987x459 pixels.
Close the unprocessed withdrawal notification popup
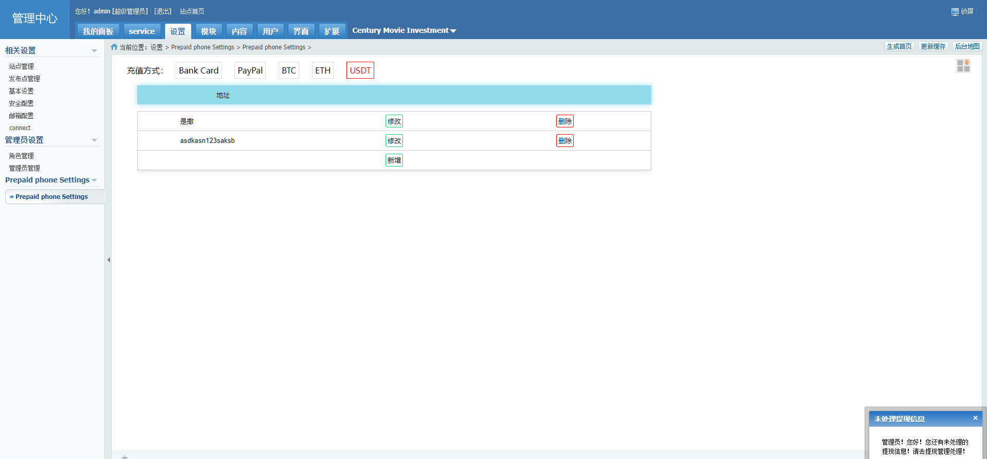[975, 418]
